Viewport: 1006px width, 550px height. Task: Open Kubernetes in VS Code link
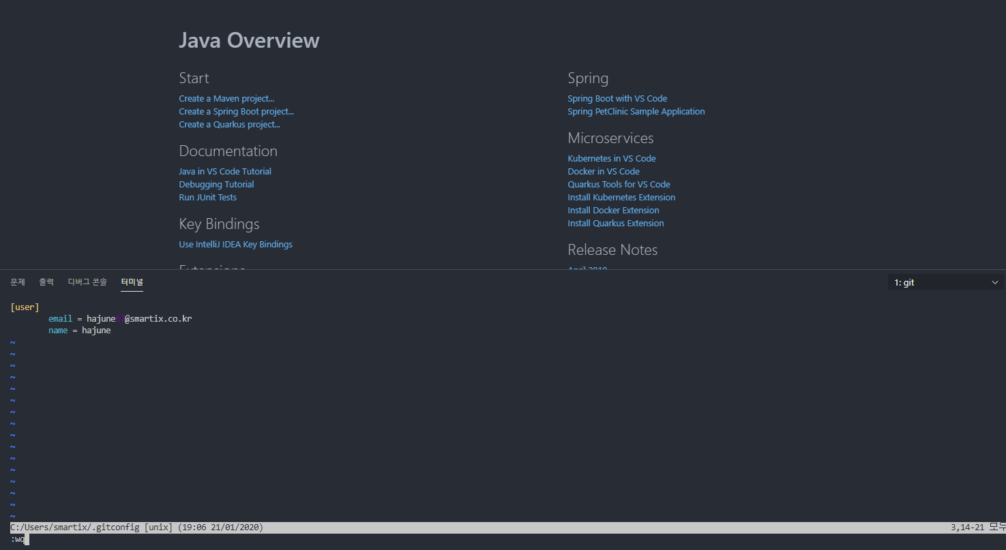pyautogui.click(x=612, y=159)
